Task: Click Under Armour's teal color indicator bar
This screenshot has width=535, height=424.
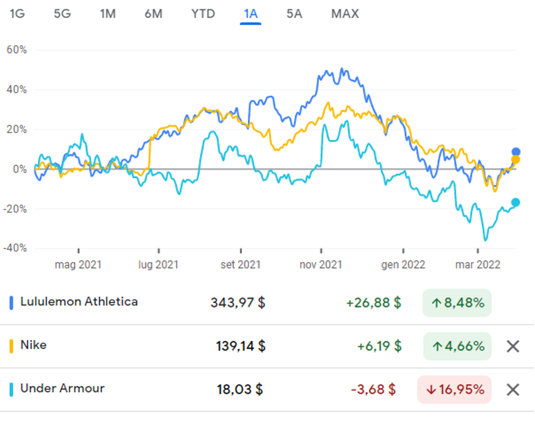Action: coord(11,390)
